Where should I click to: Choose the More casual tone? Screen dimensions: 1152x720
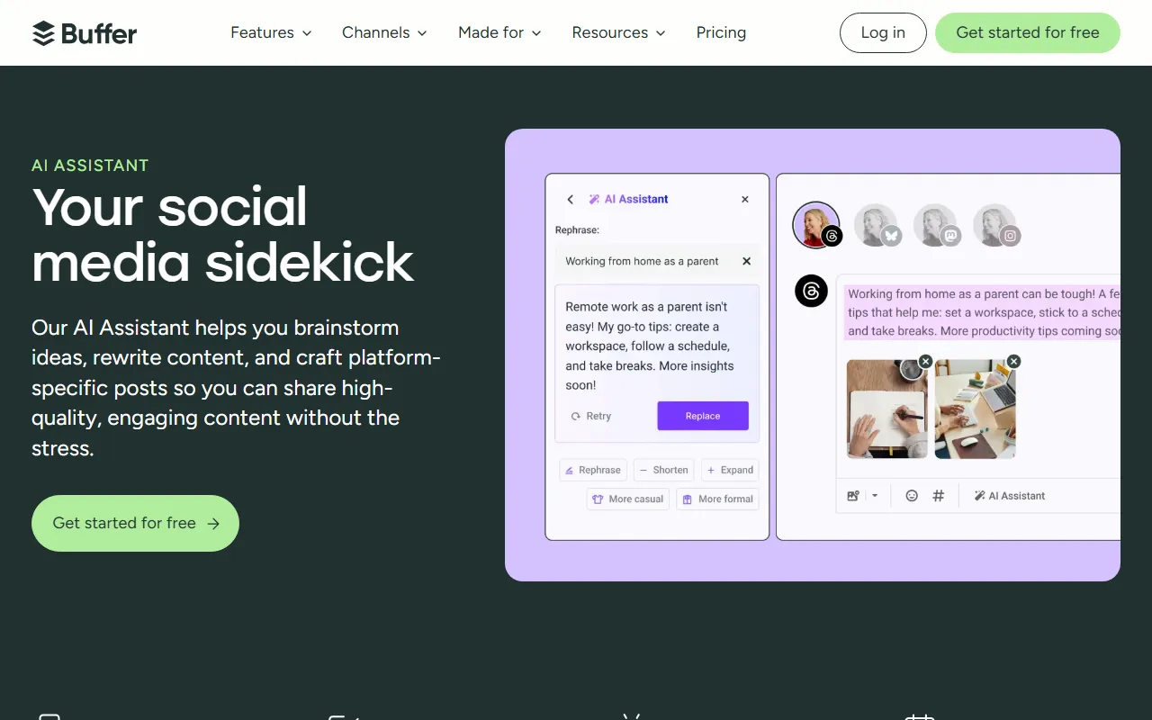point(628,499)
